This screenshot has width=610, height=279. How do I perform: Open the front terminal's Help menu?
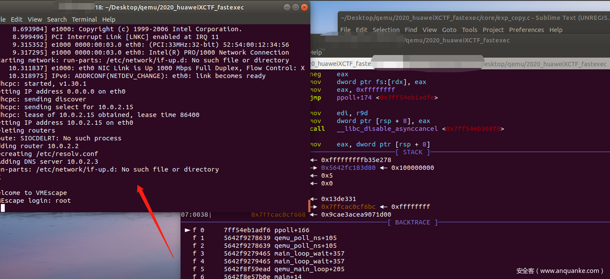109,19
